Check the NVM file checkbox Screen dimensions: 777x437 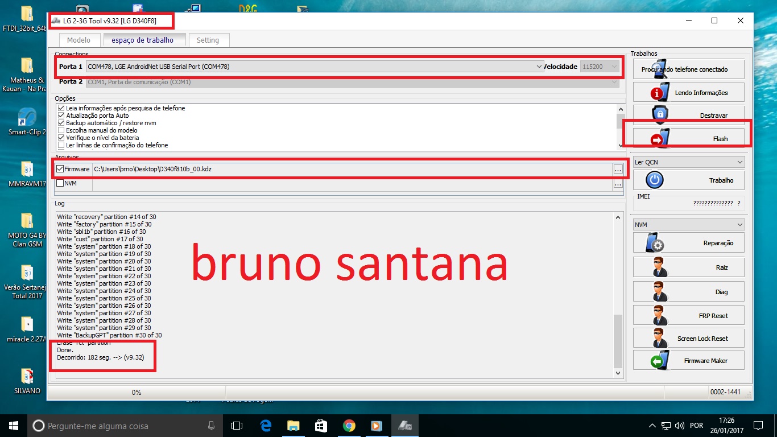pyautogui.click(x=60, y=183)
